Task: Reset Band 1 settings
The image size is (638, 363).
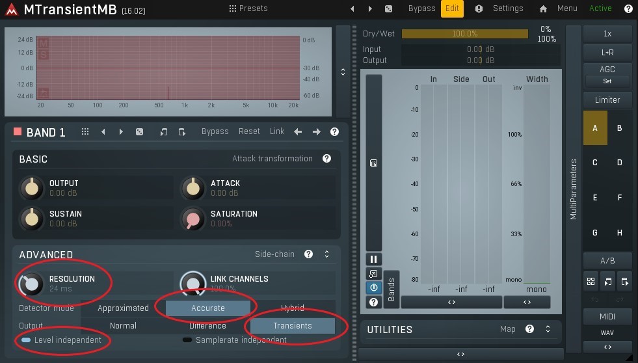Action: (x=249, y=131)
